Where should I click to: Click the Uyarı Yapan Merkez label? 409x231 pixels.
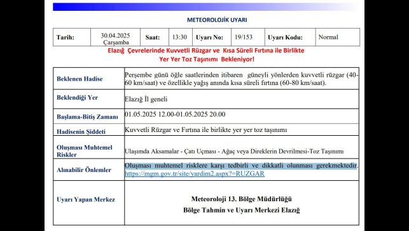(x=86, y=199)
